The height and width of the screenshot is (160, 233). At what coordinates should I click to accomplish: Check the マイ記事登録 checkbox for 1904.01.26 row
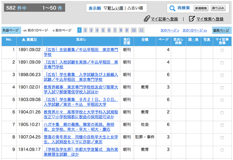222,113
